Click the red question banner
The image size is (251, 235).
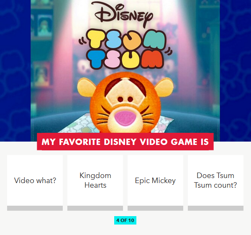click(125, 142)
